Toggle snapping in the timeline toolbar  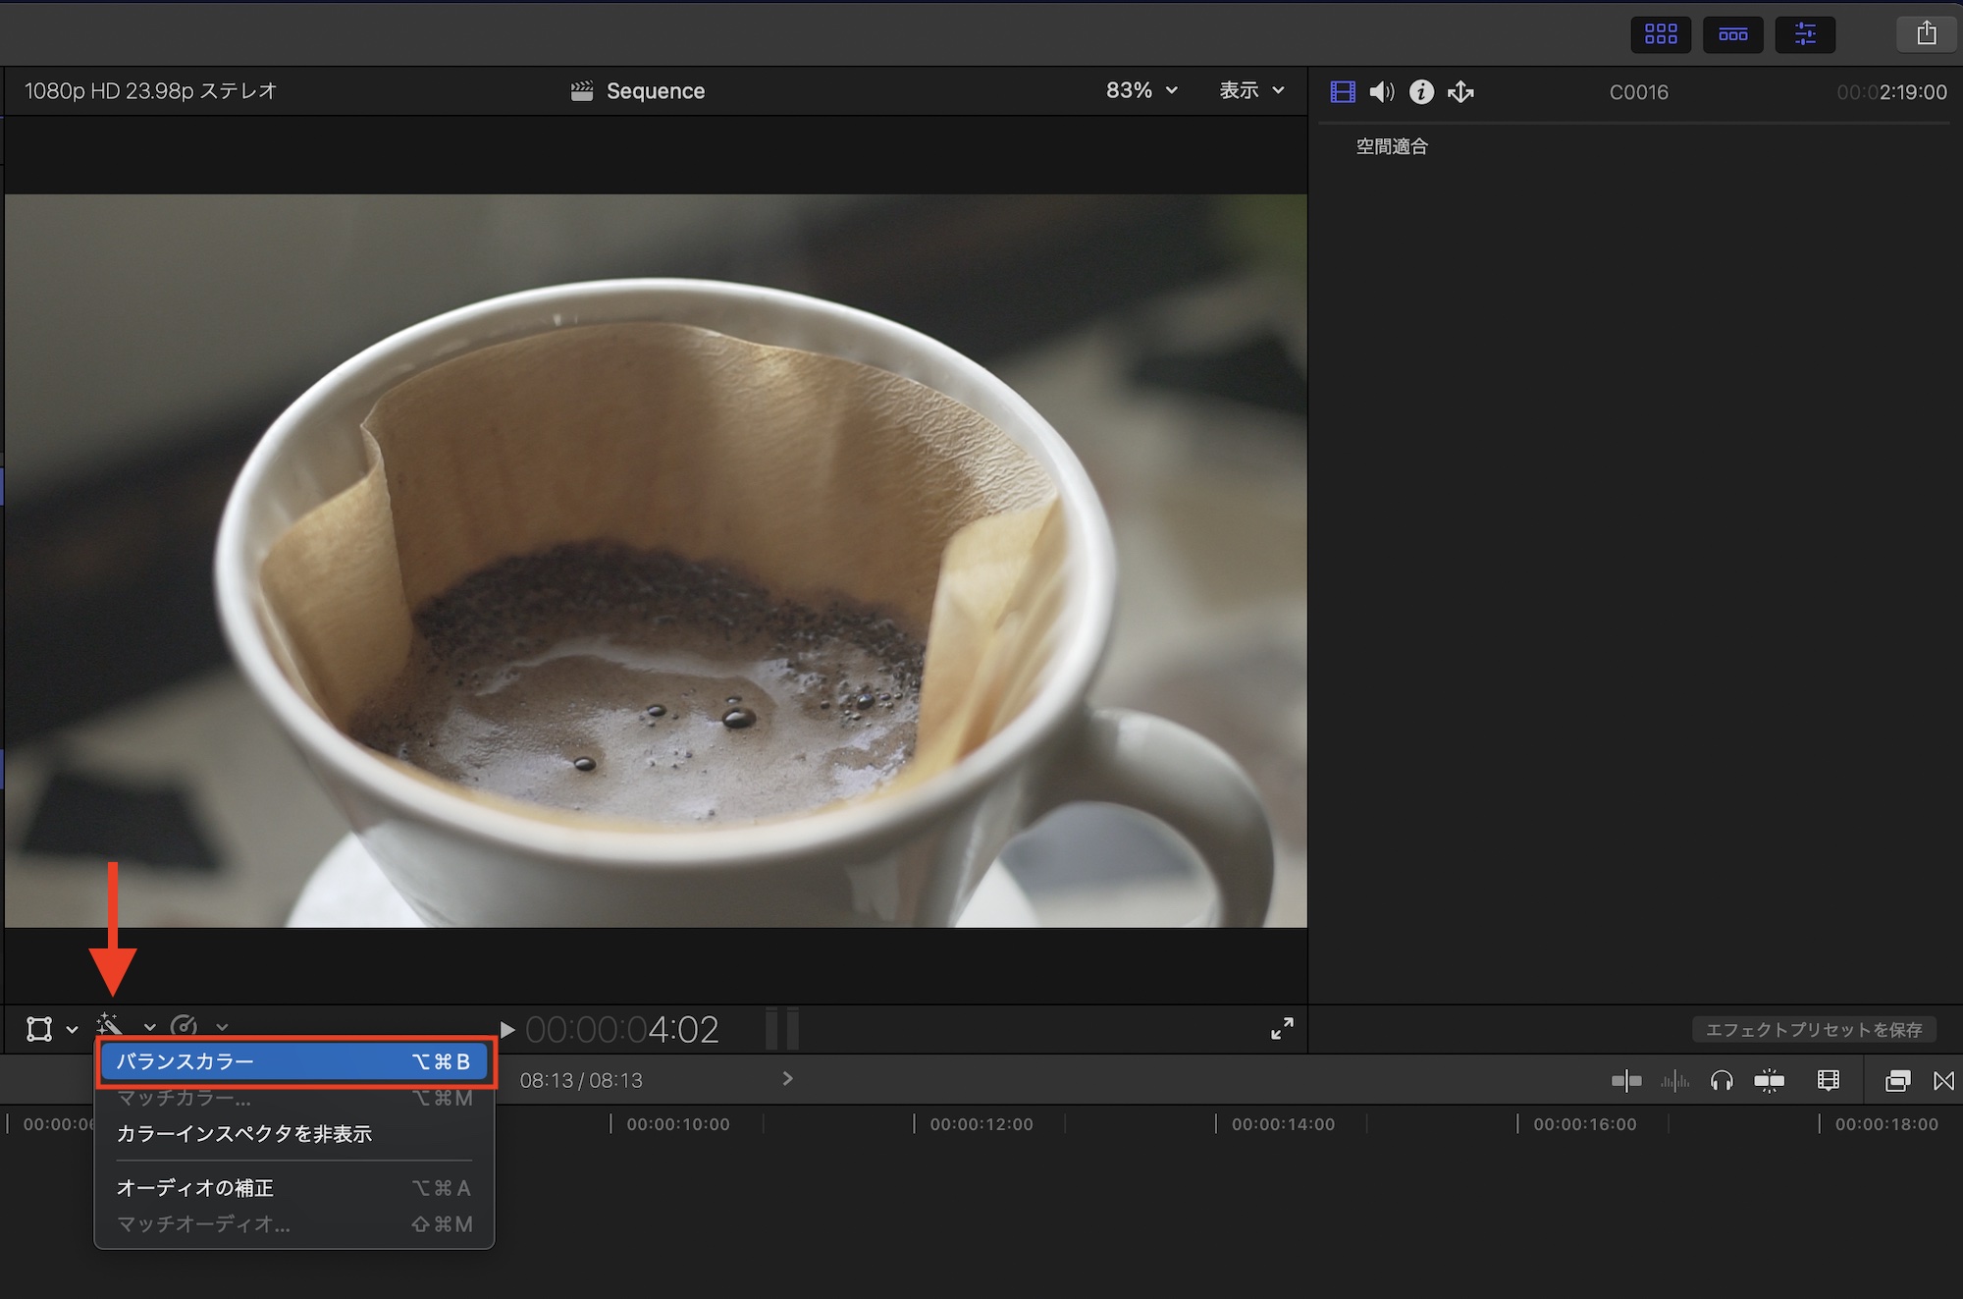pos(1772,1080)
